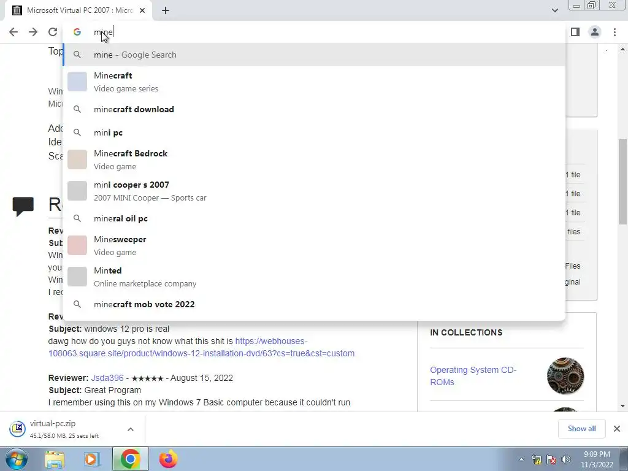Click the page scrollbar down arrow

point(622,406)
